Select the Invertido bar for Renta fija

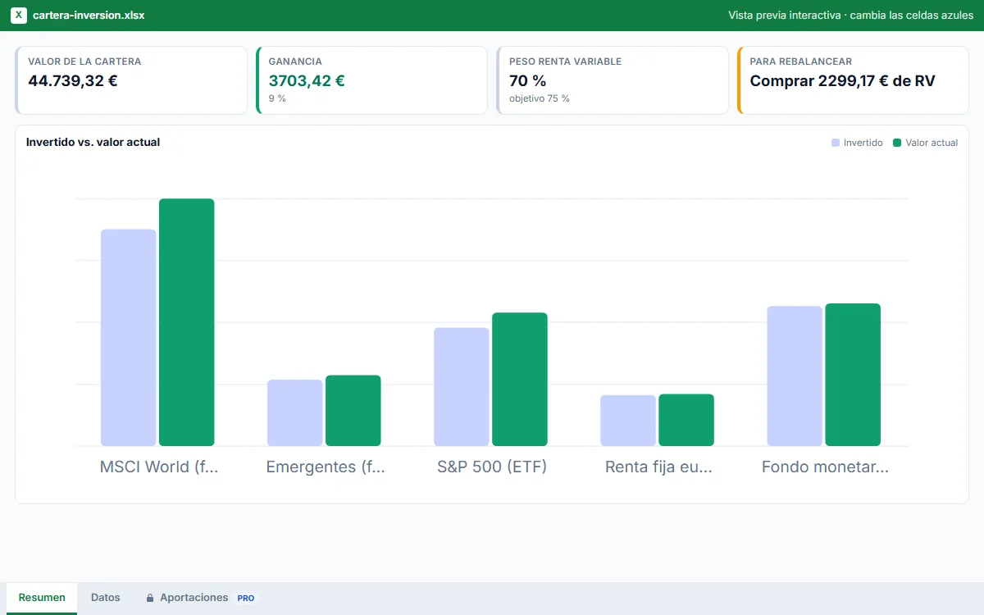[628, 421]
